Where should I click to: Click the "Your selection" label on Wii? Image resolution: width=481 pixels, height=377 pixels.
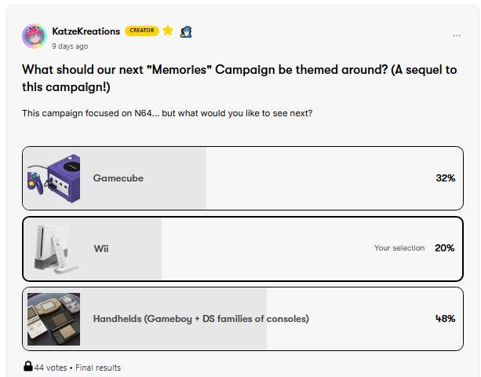coord(399,248)
